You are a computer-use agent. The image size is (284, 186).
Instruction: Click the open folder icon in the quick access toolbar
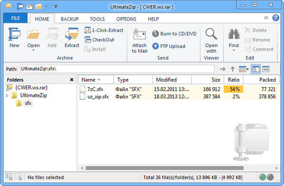(x=39, y=7)
